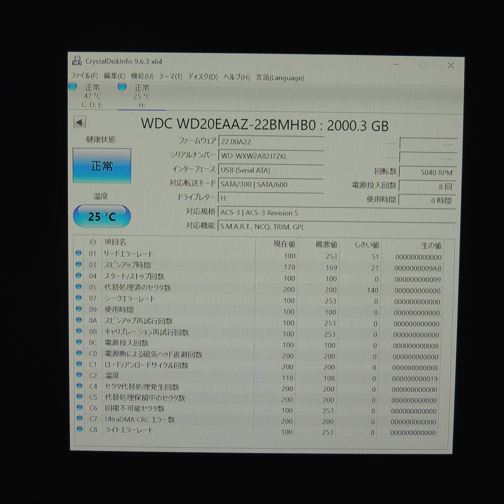Click status dot for C1 ロード/アンロードサイクル回数
Viewport: 504px width, 504px height.
(79, 365)
